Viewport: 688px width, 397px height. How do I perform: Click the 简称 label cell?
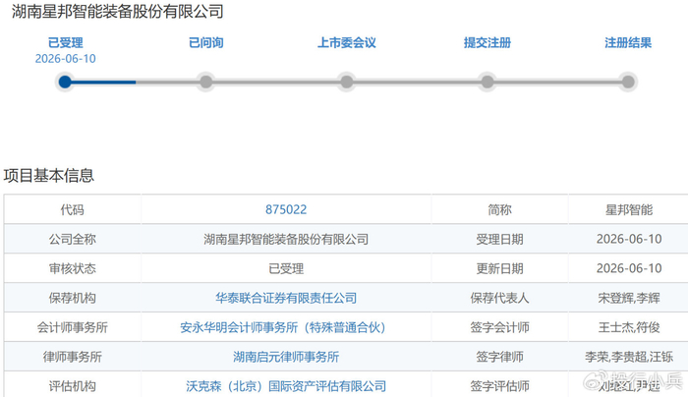tap(499, 209)
